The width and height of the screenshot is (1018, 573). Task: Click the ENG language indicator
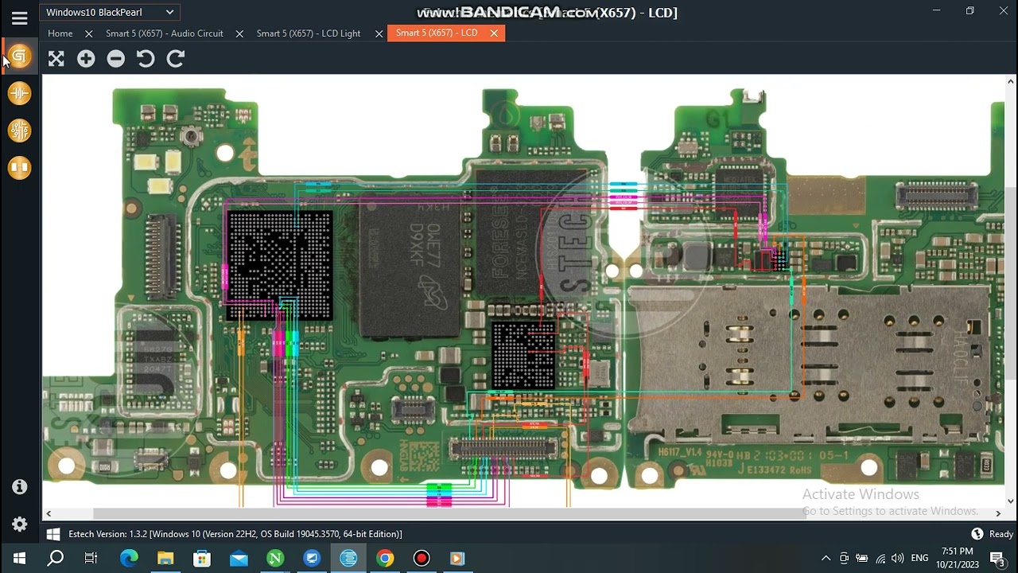(x=920, y=558)
